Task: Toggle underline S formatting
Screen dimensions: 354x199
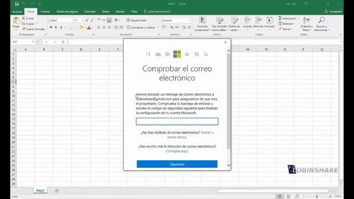Action: (x=61, y=27)
